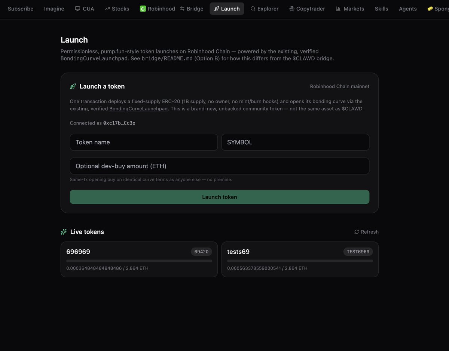The height and width of the screenshot is (351, 449).
Task: Focus the Optional dev-buy amount field
Action: click(220, 166)
